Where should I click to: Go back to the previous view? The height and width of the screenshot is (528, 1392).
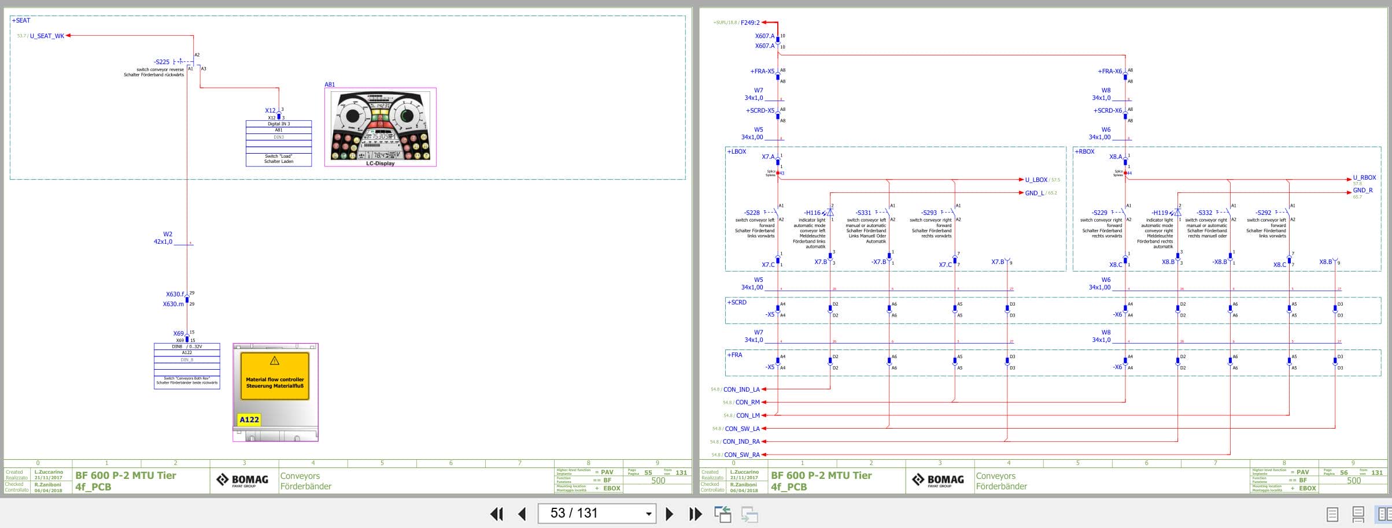pyautogui.click(x=722, y=514)
